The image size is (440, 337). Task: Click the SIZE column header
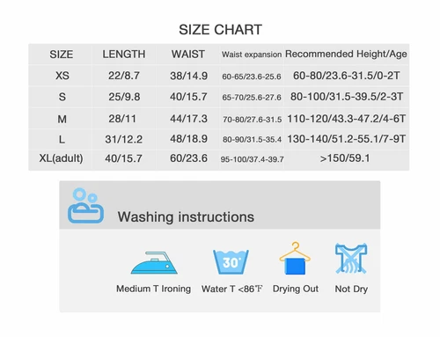(x=61, y=55)
